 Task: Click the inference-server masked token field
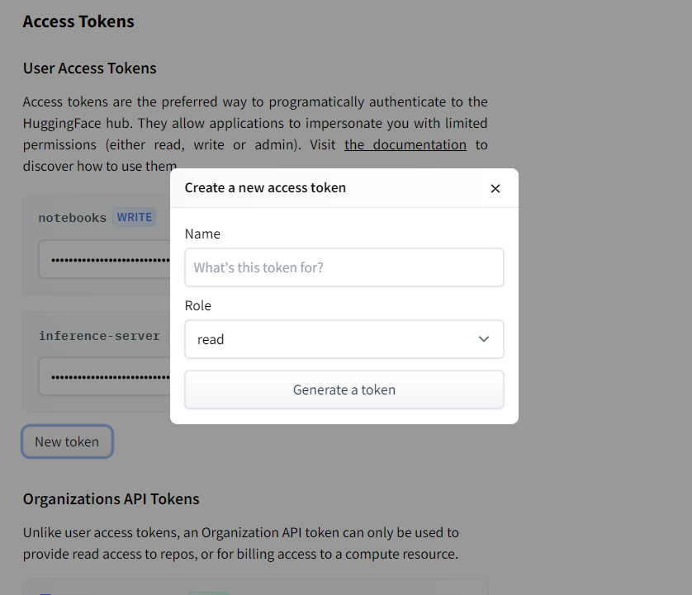pos(107,376)
